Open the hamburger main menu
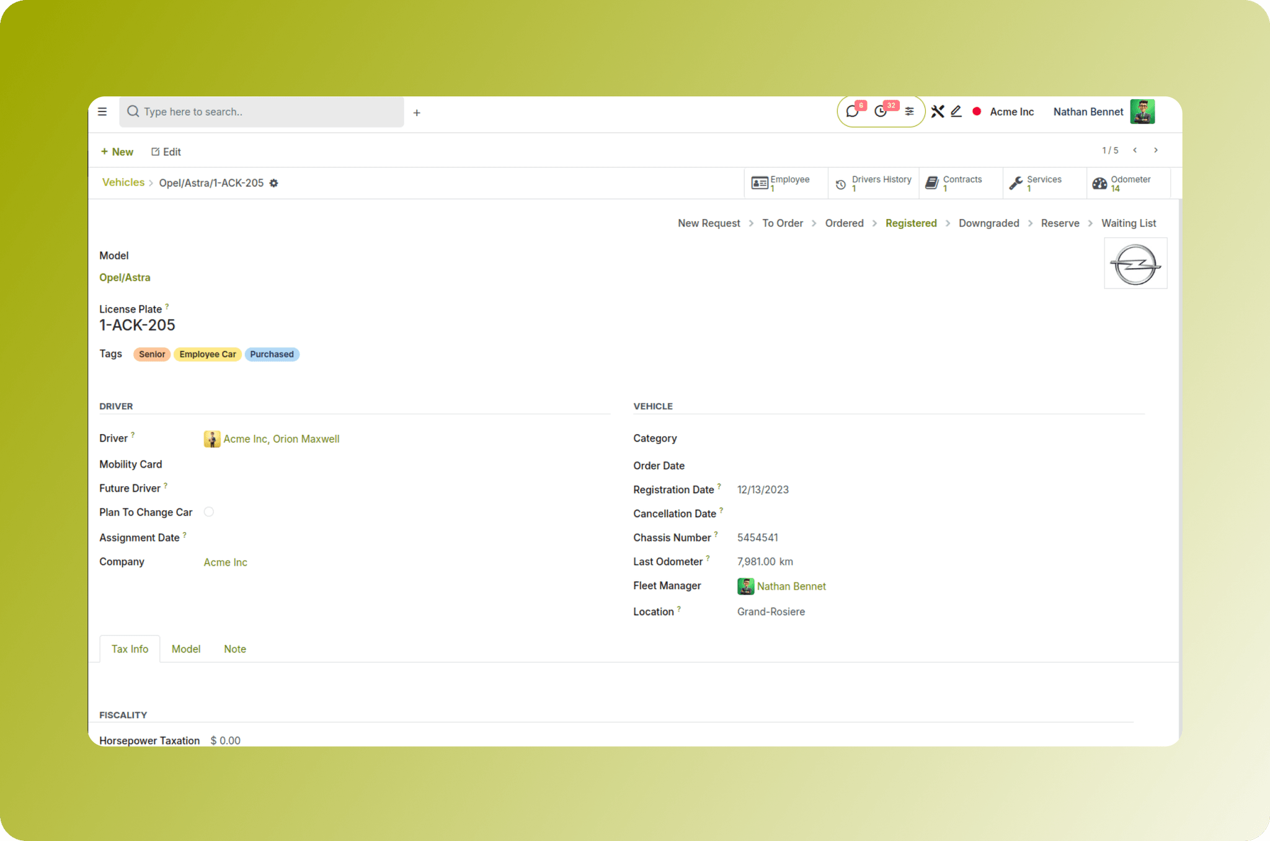The image size is (1270, 841). click(x=102, y=112)
